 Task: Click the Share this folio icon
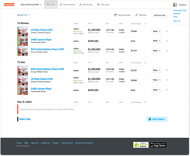[x=116, y=15]
